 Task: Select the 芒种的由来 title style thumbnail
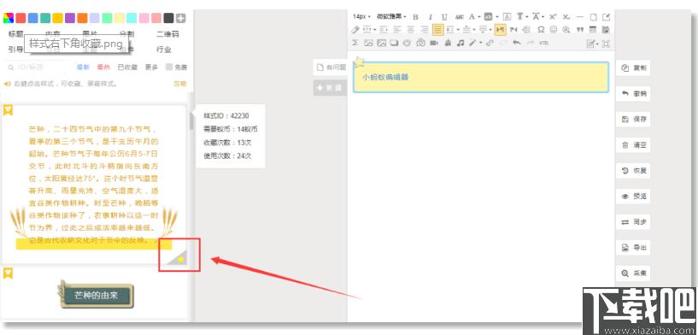tap(97, 295)
